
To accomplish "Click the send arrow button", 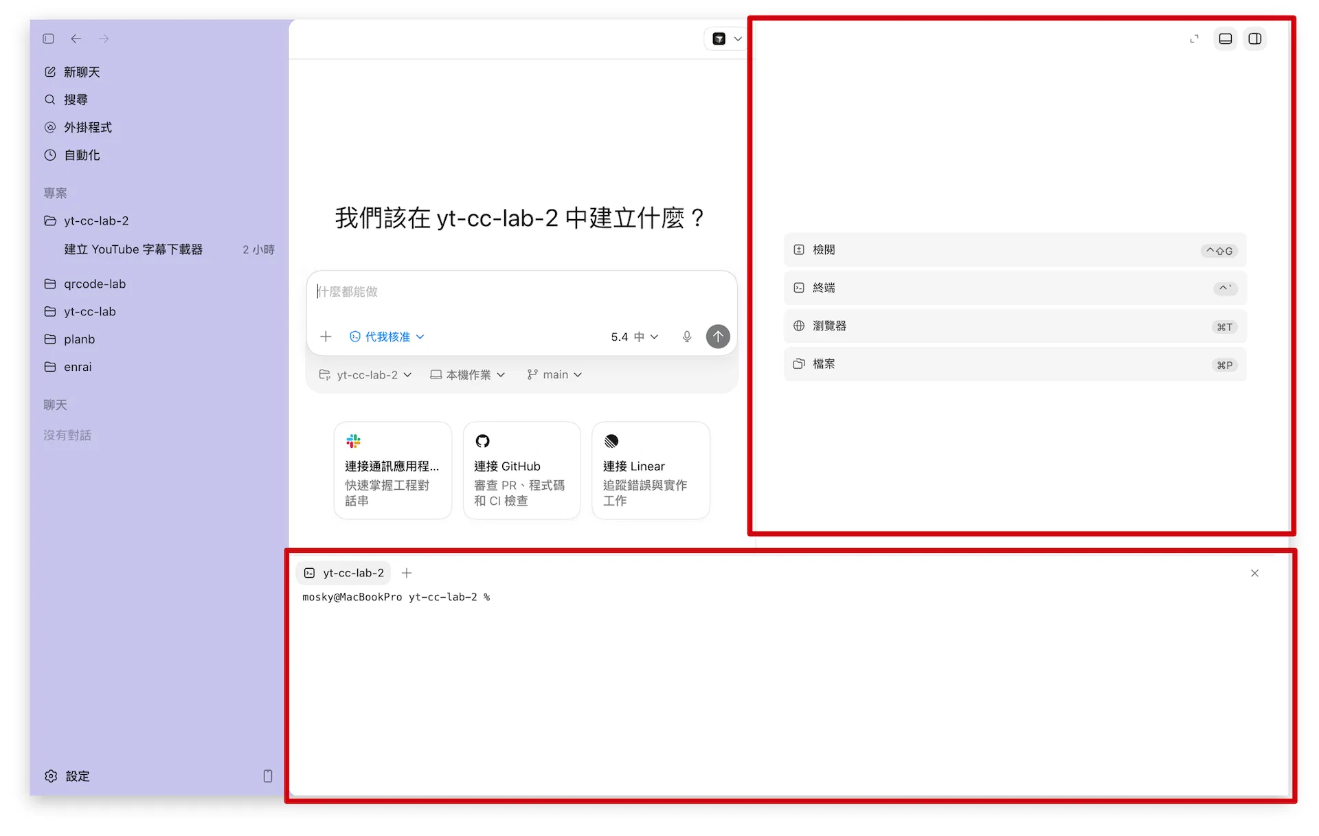I will (x=718, y=337).
